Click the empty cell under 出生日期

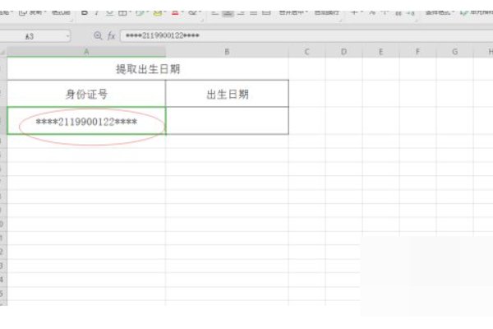[x=227, y=121]
